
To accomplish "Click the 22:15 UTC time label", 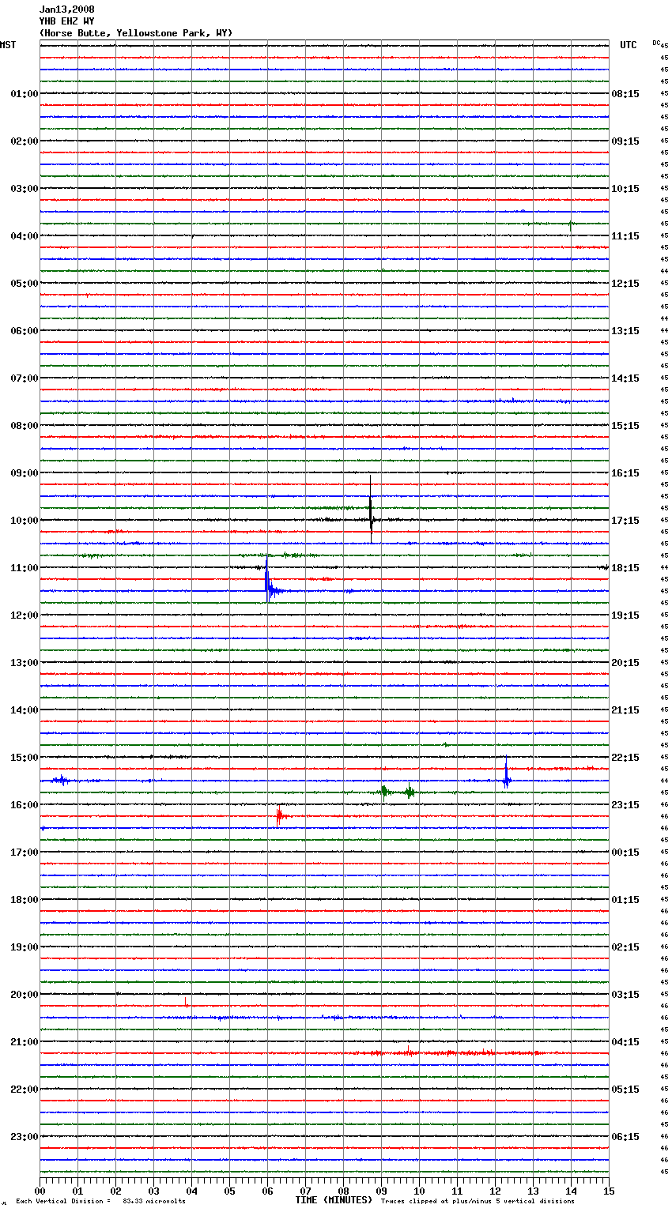I will (625, 758).
